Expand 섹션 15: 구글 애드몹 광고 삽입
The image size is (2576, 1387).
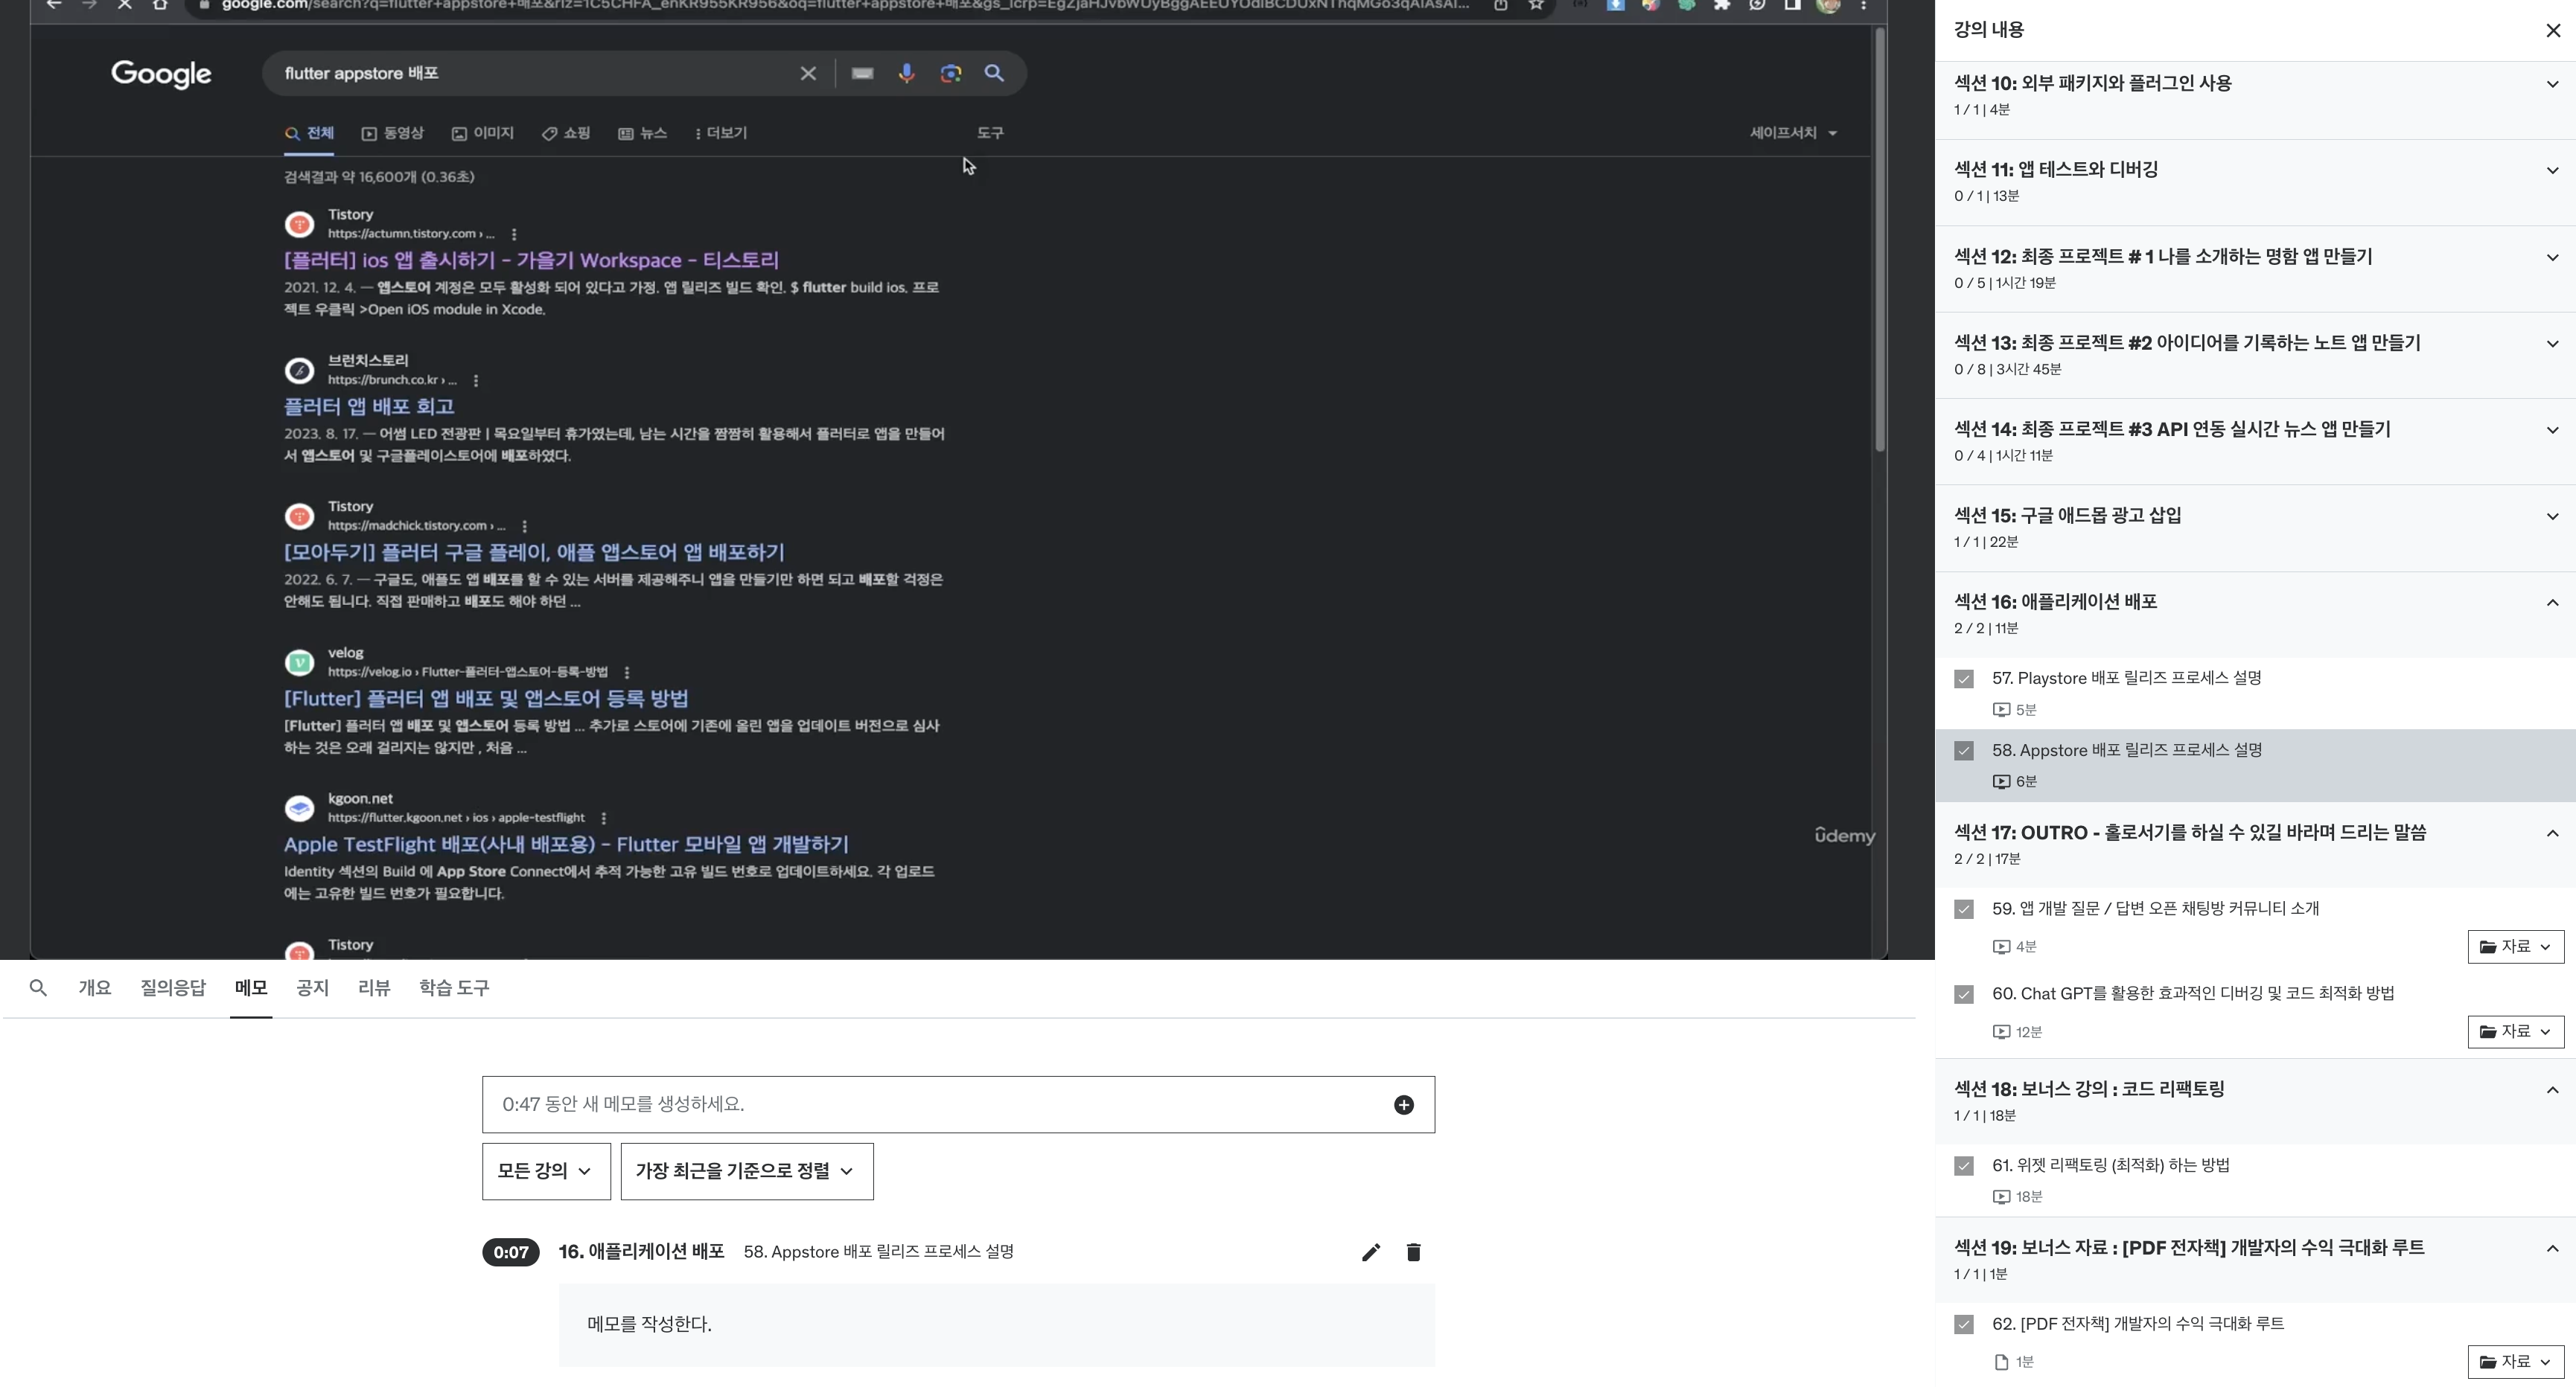(x=2255, y=528)
